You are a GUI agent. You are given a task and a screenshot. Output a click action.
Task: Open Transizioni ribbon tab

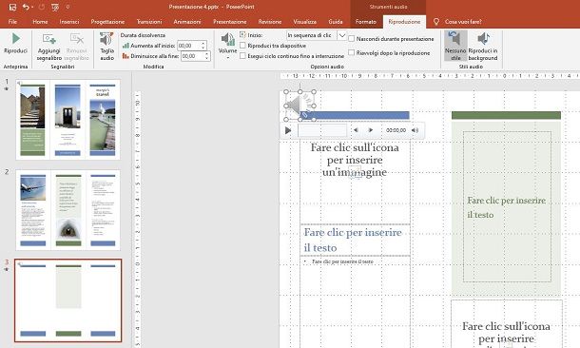(x=149, y=22)
